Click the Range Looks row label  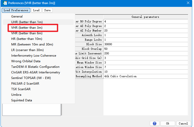point(89,40)
